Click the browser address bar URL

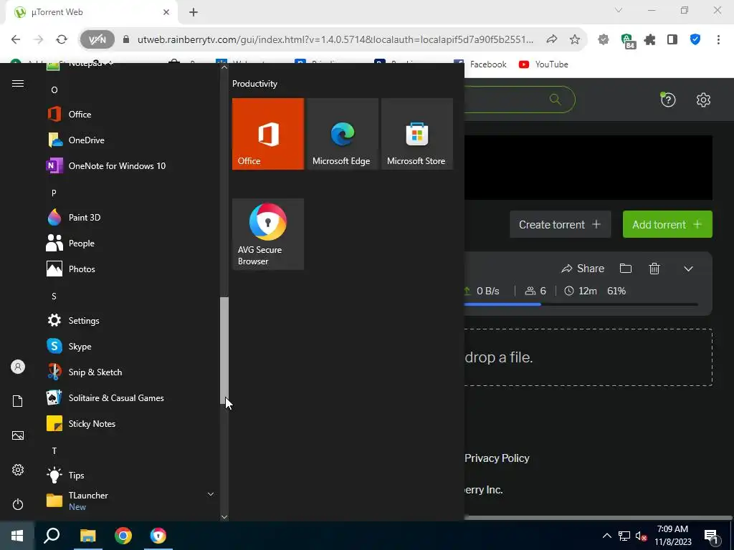[335, 40]
